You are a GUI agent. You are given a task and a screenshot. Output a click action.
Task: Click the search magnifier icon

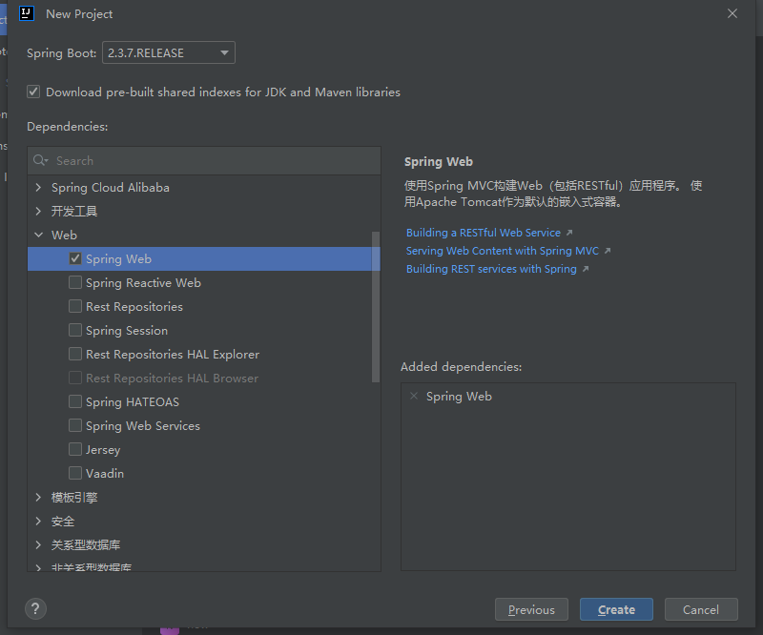(x=40, y=160)
